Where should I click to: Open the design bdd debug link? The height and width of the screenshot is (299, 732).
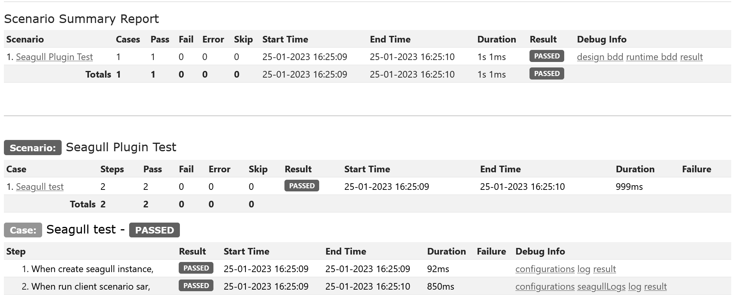coord(600,57)
